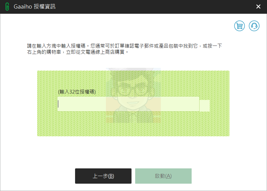Place cursor at end of license field
Screen dimensions: 267x191
coord(196,104)
